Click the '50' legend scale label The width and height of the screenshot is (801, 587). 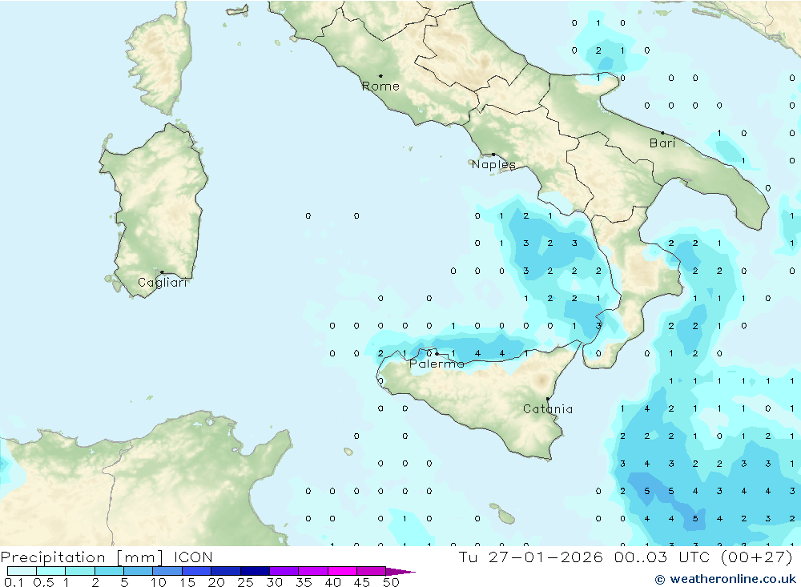[391, 582]
